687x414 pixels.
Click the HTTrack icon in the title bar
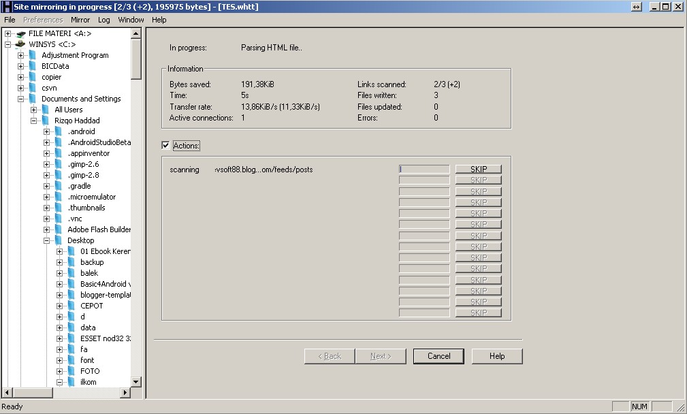(x=6, y=6)
